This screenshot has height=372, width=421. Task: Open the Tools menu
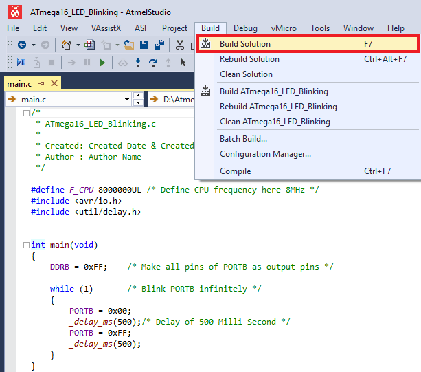pos(320,28)
